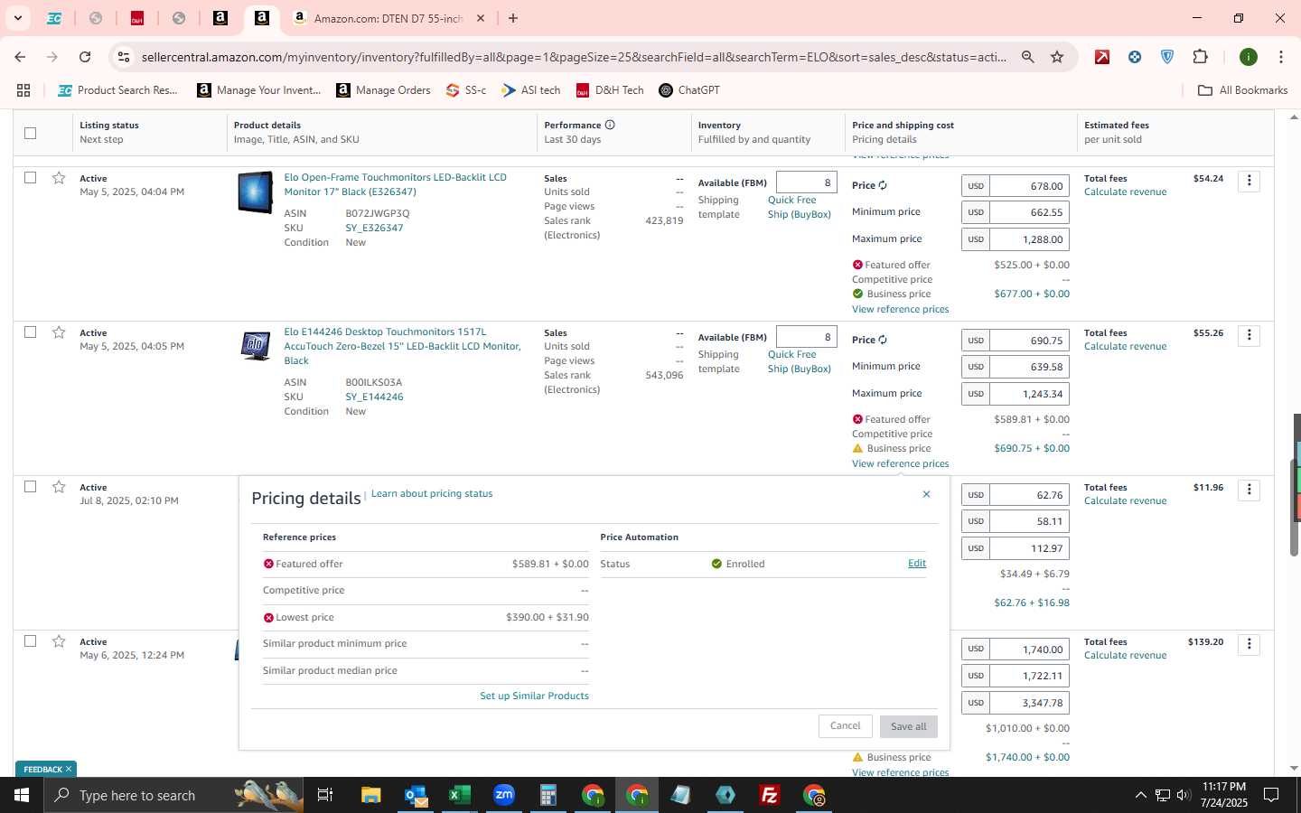Screen dimensions: 1301x813
Task: Edit the 678.00 price field
Action: (x=1030, y=186)
